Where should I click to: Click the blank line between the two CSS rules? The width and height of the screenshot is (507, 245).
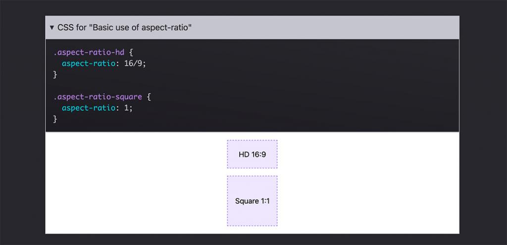tap(149, 86)
